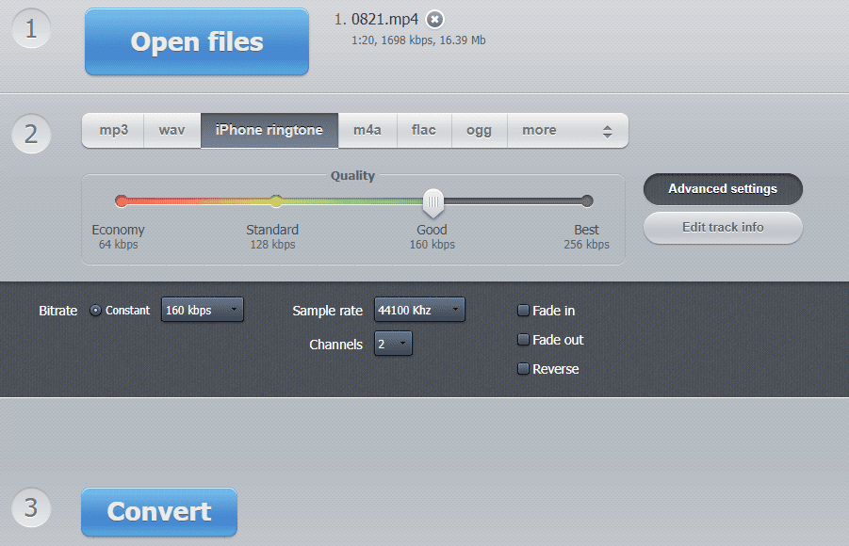Viewport: 849px width, 546px height.
Task: Choose the flac format tab
Action: 424,131
